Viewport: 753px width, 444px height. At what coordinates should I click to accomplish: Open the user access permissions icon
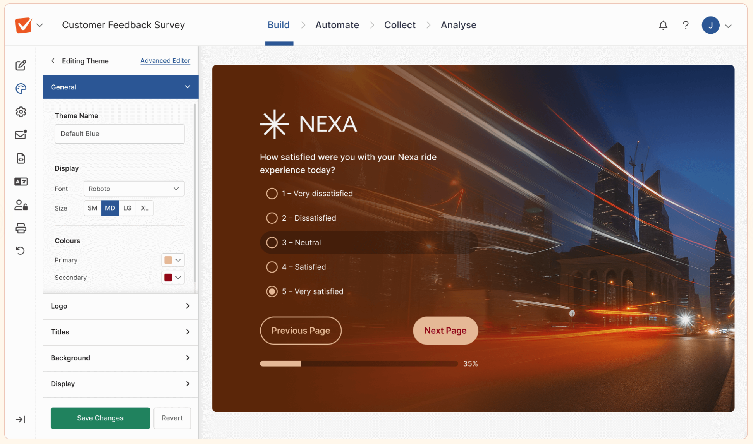pyautogui.click(x=21, y=205)
